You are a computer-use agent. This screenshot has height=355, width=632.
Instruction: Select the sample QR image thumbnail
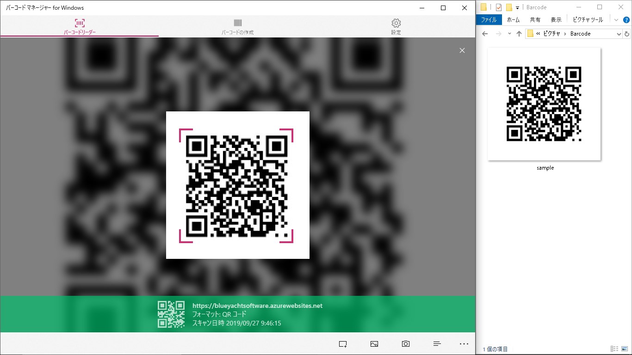544,104
